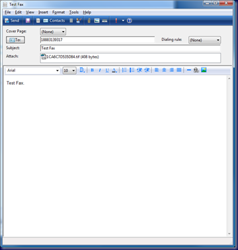Image resolution: width=238 pixels, height=250 pixels.
Task: Click the Test Fax window title icon
Action: (x=5, y=5)
